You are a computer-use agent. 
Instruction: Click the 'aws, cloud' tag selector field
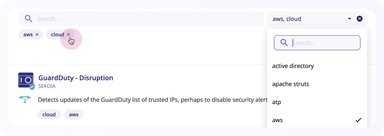click(317, 19)
